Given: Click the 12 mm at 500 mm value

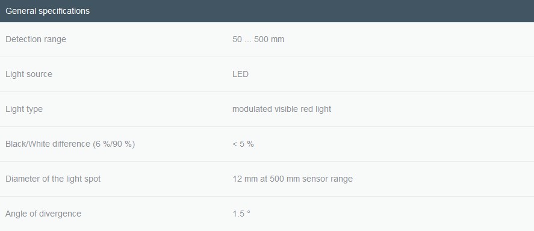Looking at the screenshot, I should pyautogui.click(x=293, y=179).
